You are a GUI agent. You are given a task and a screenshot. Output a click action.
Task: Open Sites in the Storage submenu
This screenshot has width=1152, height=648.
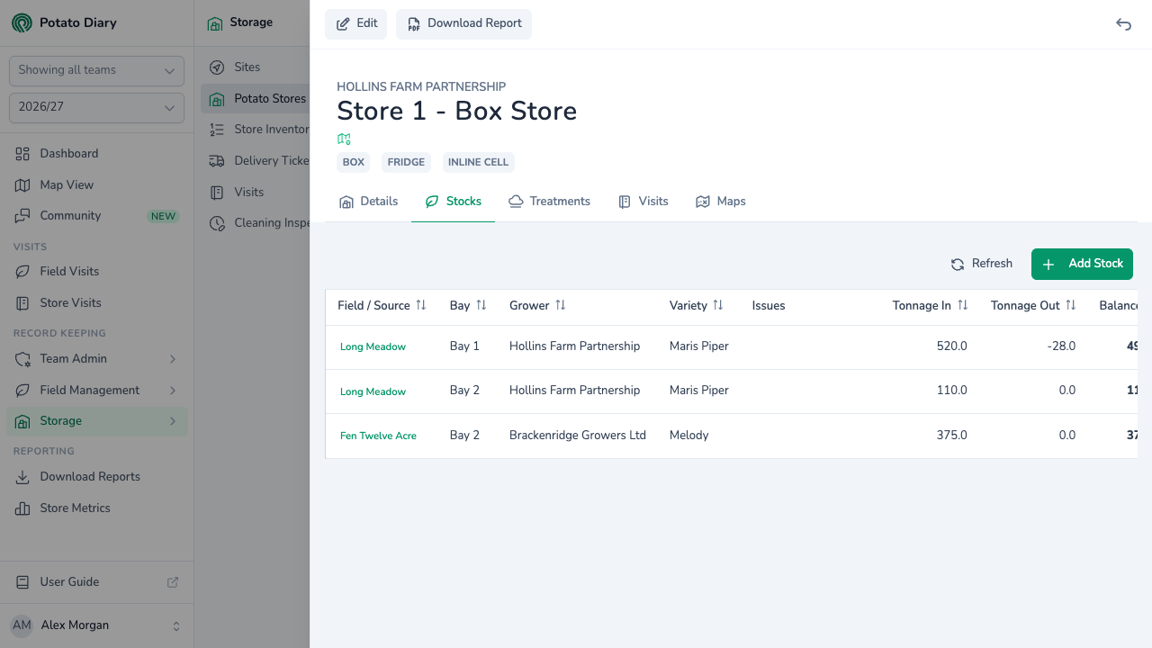pyautogui.click(x=255, y=67)
